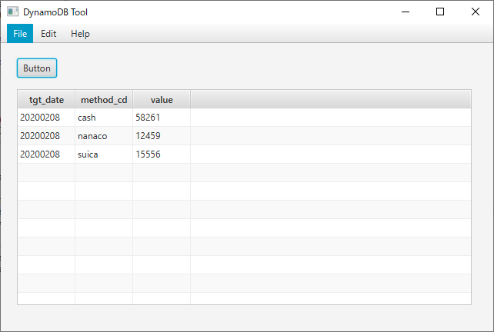Close the DynamoDB Tool window

coord(476,12)
